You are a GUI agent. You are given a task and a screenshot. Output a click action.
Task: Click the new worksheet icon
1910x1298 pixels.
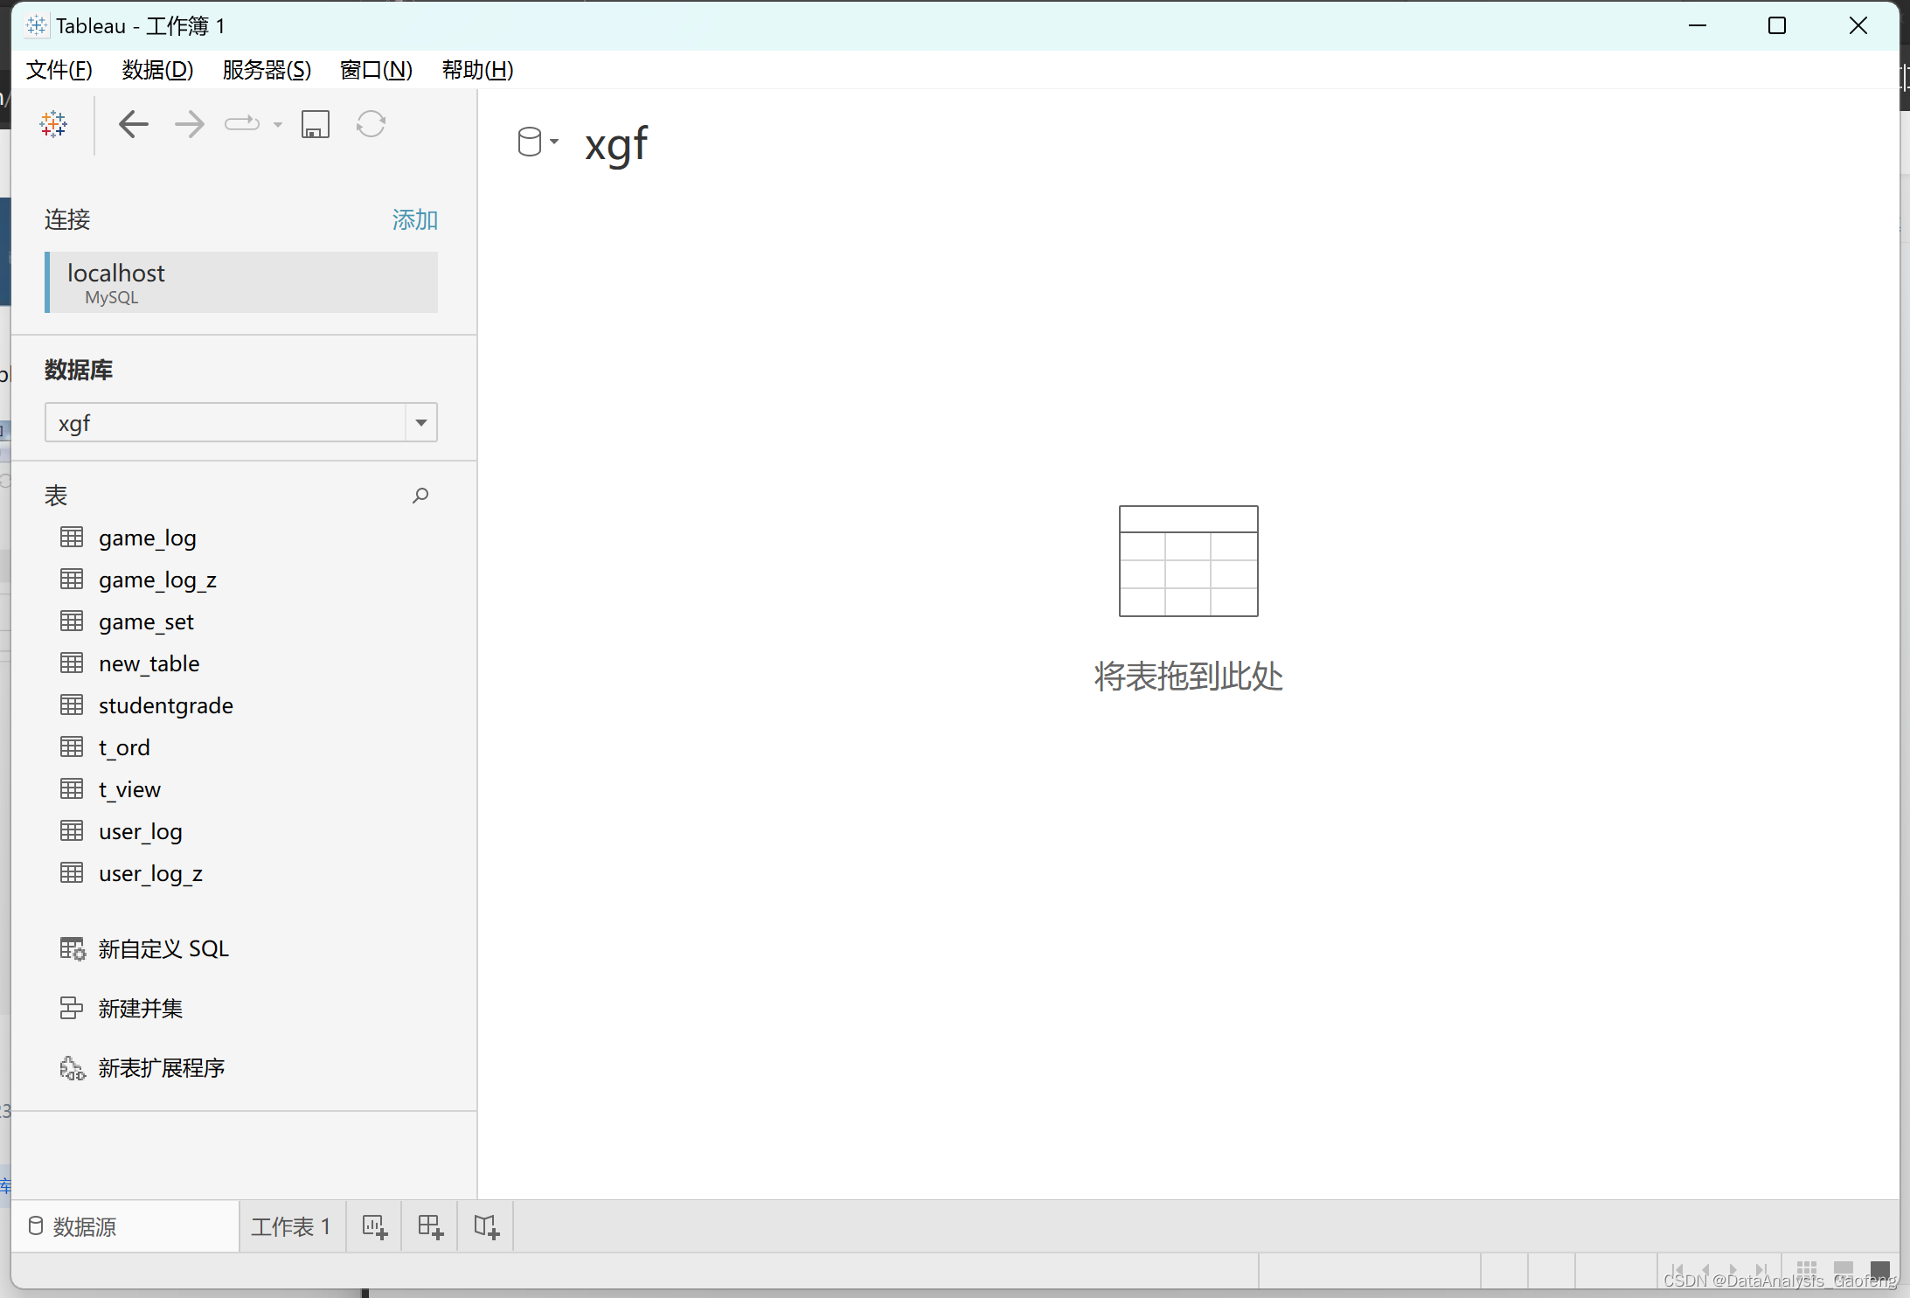374,1227
